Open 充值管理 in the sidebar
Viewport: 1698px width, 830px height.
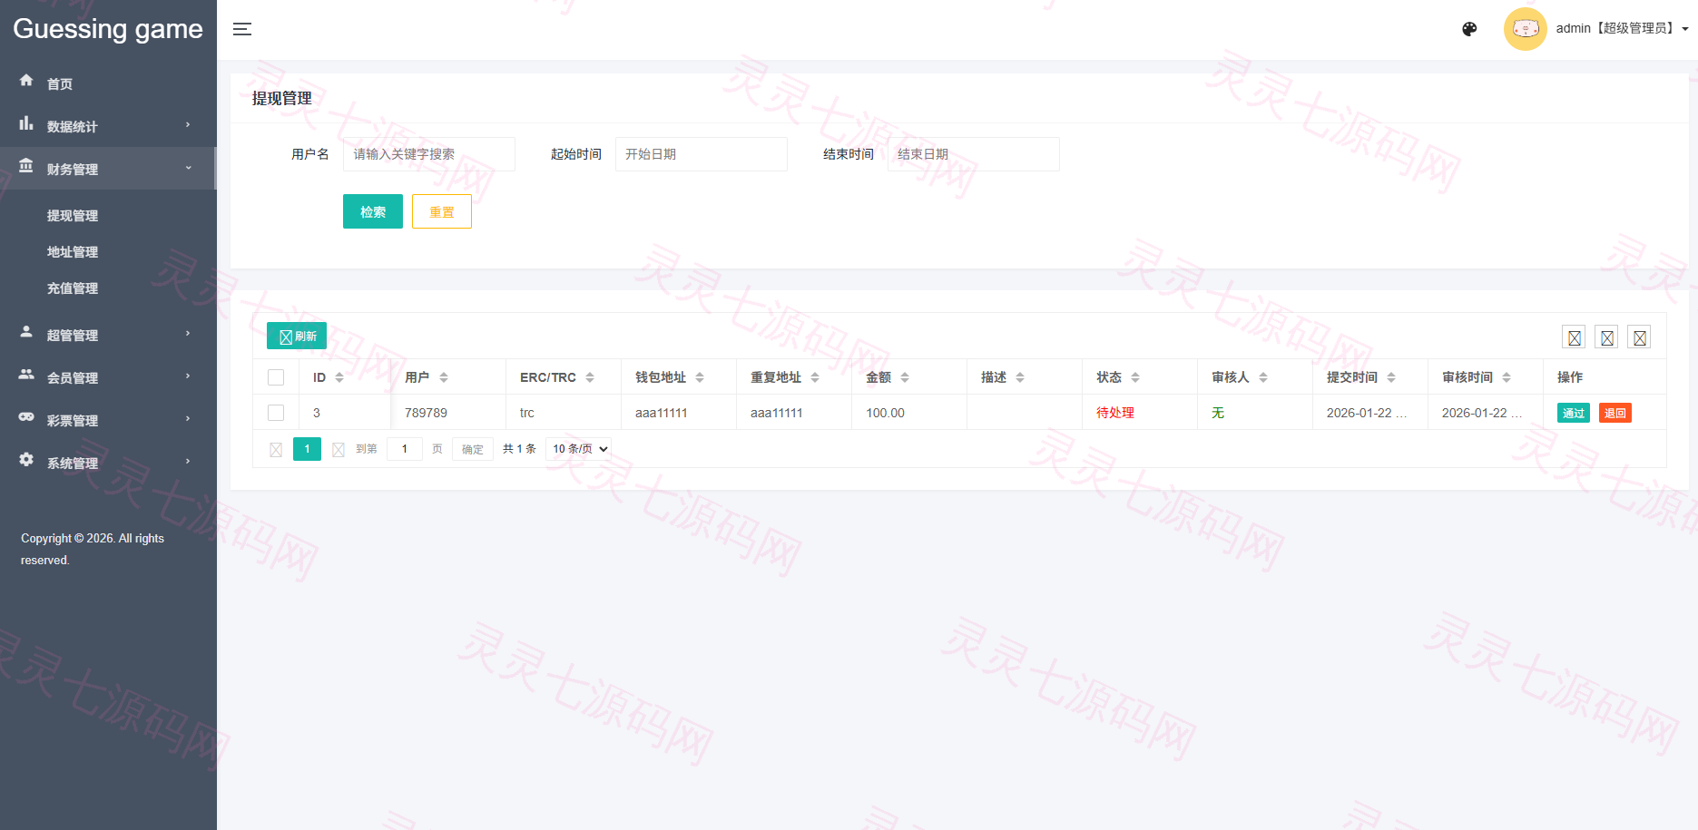tap(73, 288)
